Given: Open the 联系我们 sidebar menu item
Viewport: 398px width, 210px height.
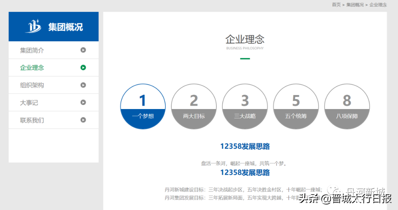Looking at the screenshot, I should click(x=53, y=120).
